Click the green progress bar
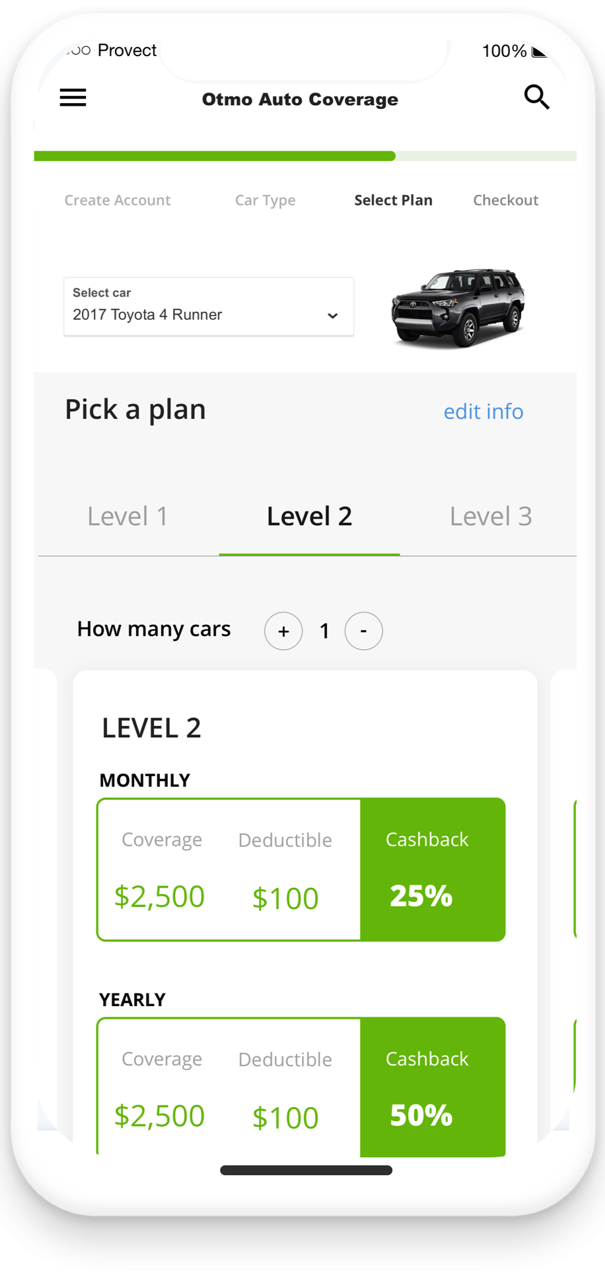Viewport: 605px width, 1275px height. click(215, 156)
